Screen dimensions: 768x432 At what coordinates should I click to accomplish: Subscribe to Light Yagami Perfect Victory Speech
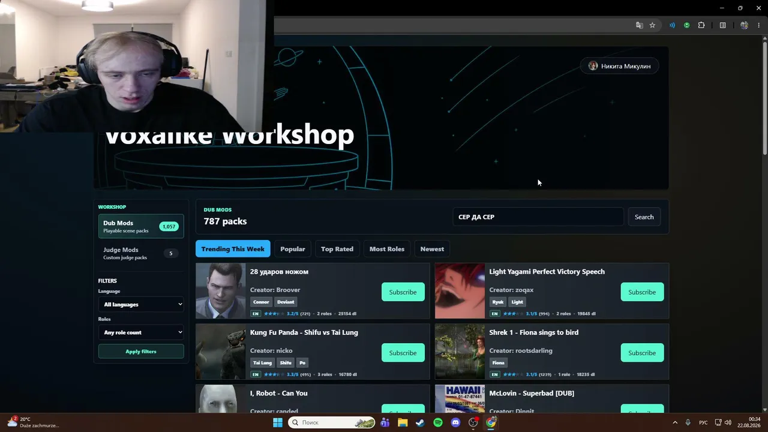642,292
